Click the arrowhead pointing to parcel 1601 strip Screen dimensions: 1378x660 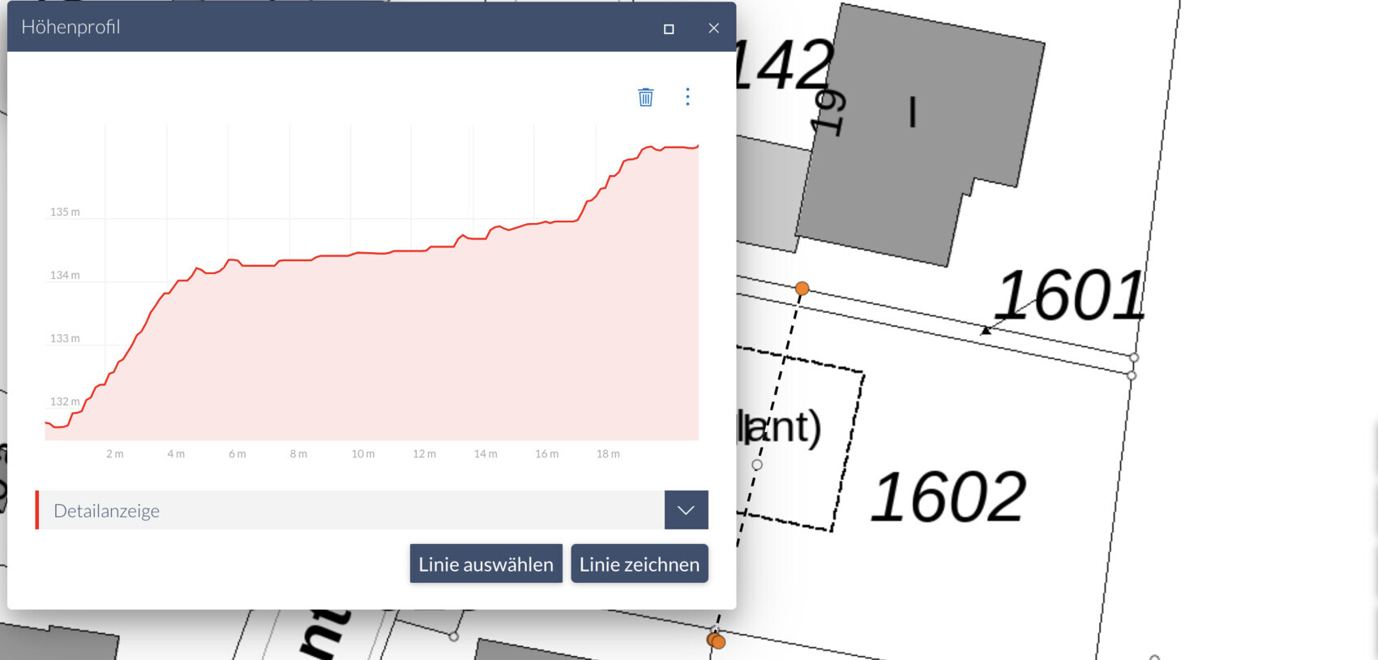click(986, 330)
